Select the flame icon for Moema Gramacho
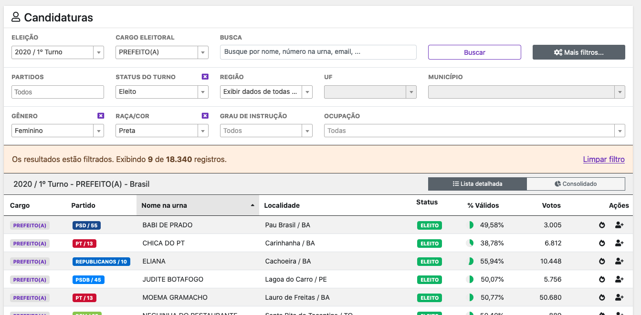 click(602, 297)
